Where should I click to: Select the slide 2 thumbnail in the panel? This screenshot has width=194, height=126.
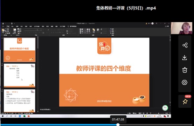point(20,76)
